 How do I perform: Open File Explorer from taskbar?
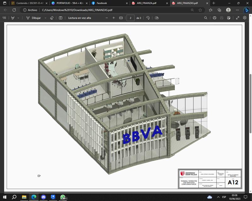[24, 197]
